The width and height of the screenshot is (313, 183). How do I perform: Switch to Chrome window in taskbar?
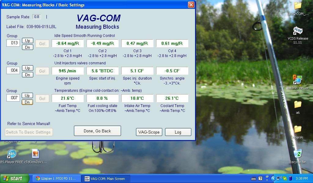tap(57, 178)
